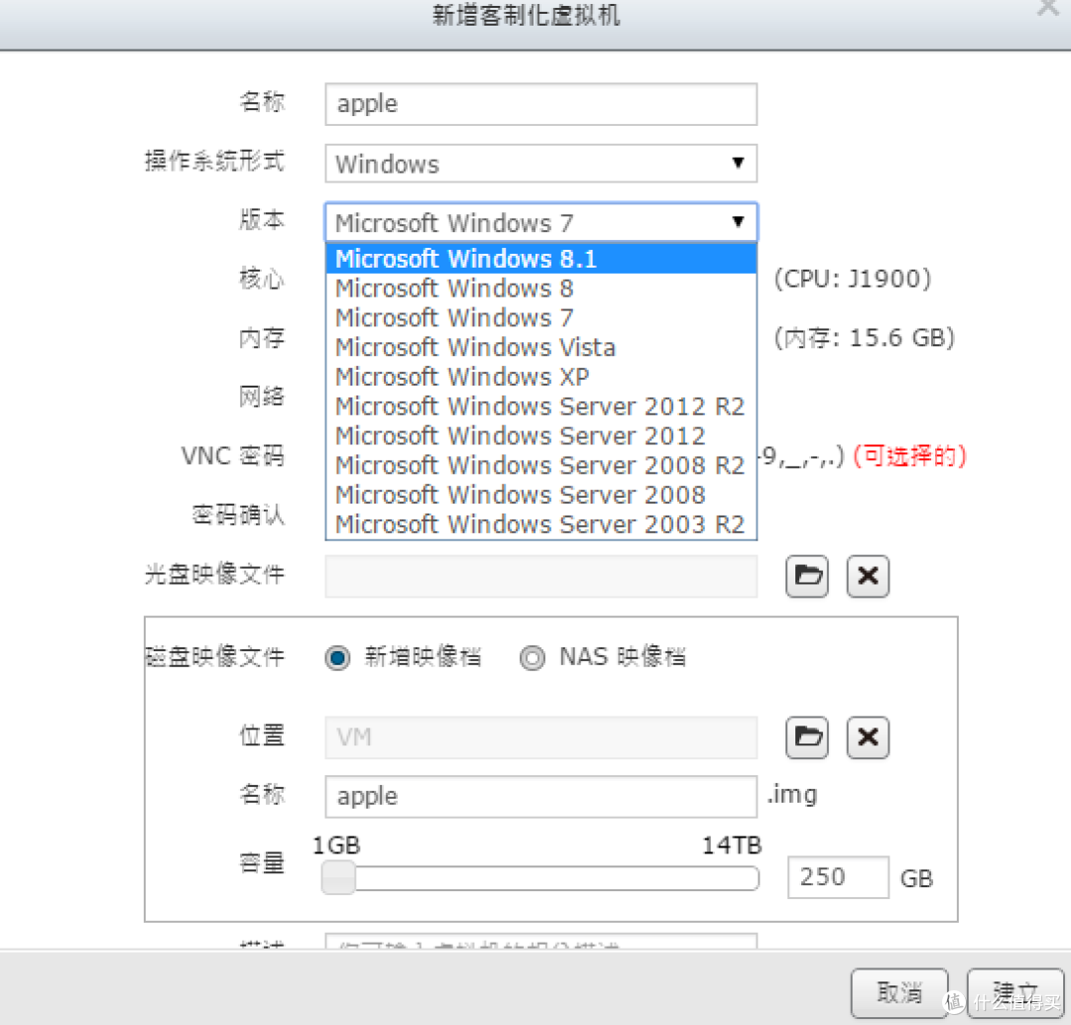Click the (CPU: J1900) text

[853, 279]
